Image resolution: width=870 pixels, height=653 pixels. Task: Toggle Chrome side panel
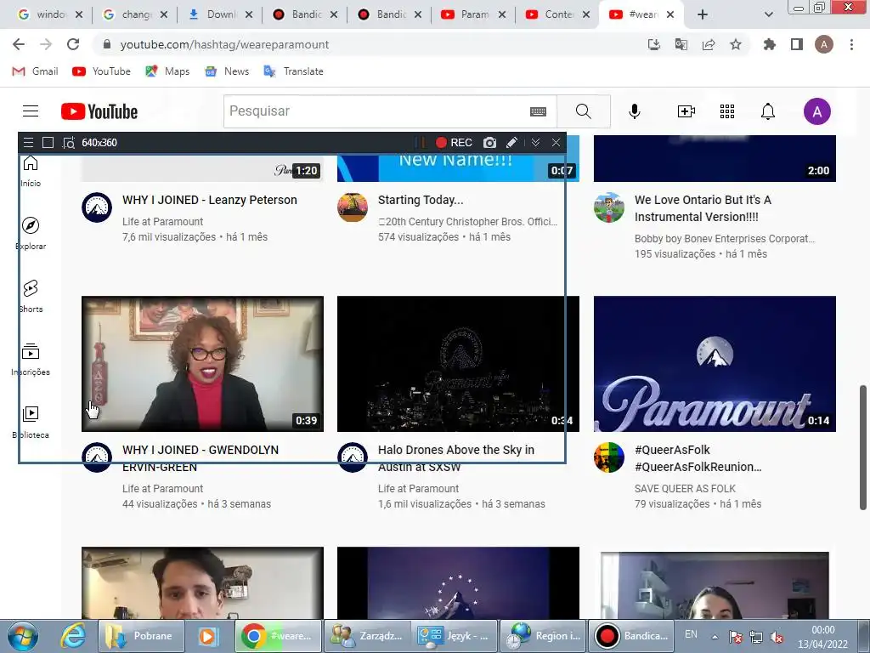(797, 44)
